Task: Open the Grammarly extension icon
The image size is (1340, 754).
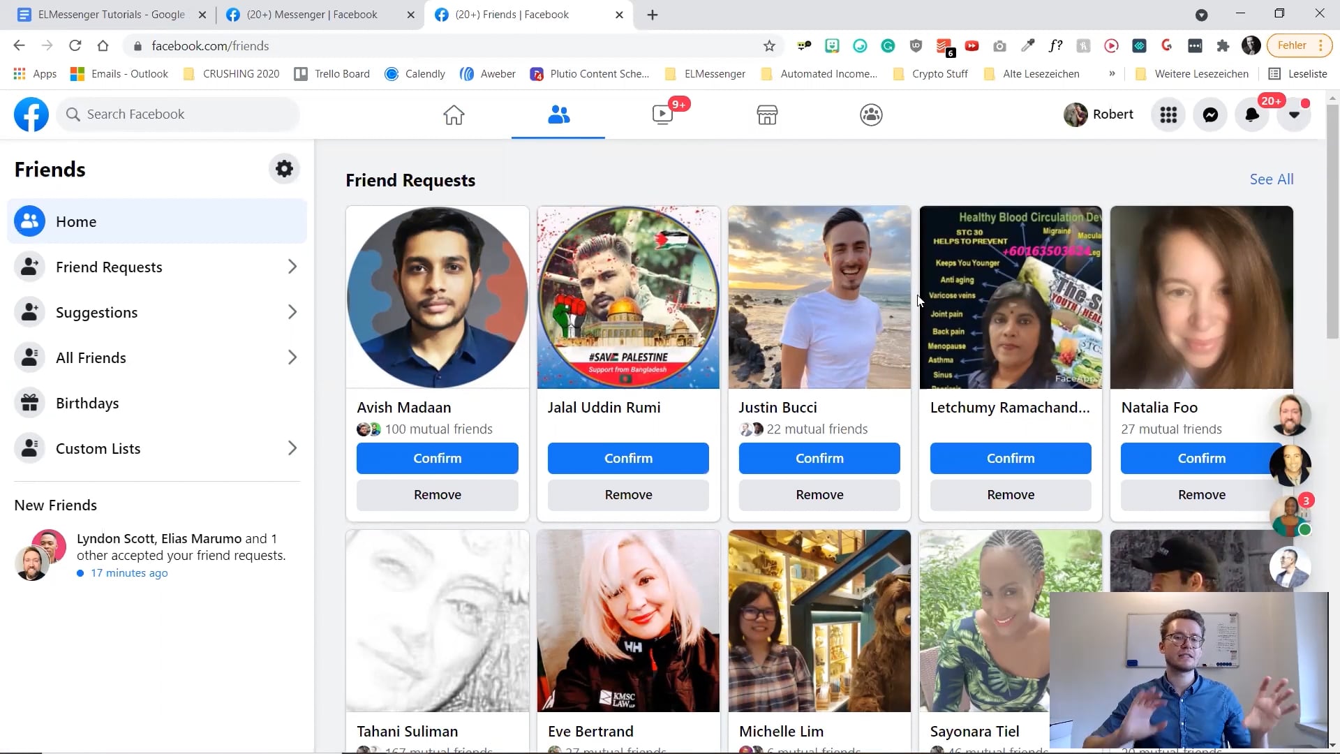Action: [888, 45]
